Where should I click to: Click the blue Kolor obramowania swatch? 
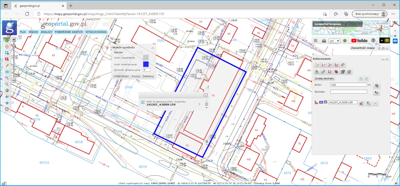pos(146,64)
